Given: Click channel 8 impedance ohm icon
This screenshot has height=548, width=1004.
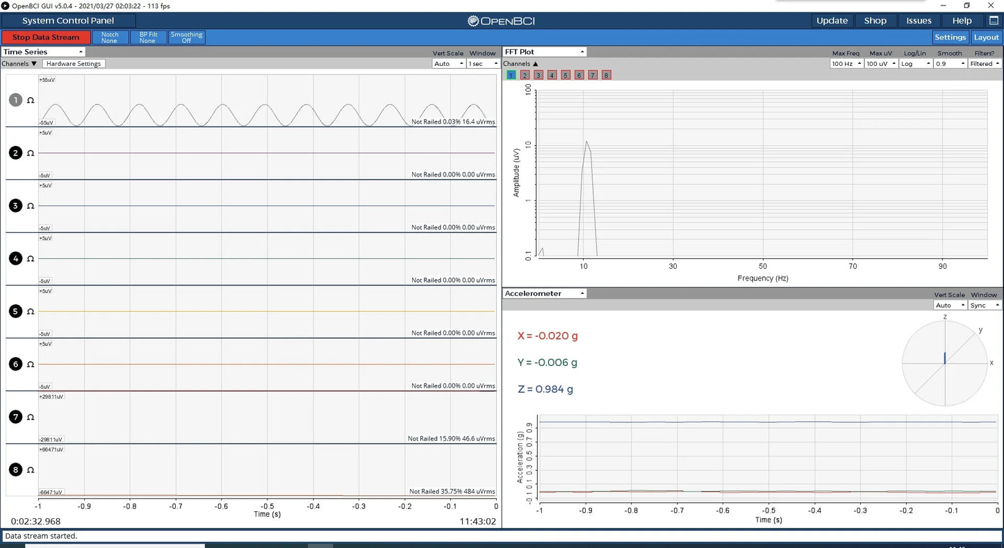Looking at the screenshot, I should [x=31, y=470].
